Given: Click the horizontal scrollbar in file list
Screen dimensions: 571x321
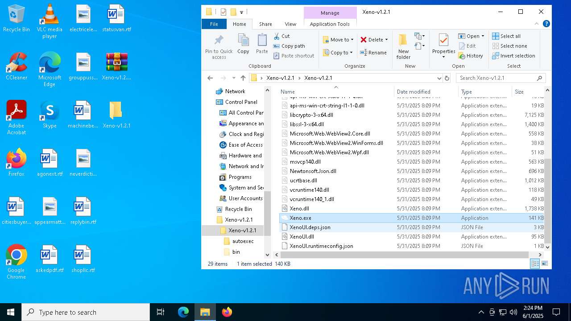Looking at the screenshot, I should (x=404, y=255).
